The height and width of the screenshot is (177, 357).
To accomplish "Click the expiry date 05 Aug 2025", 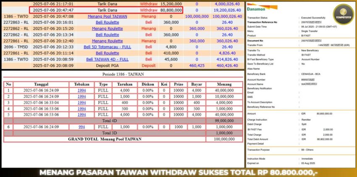I will pos(308,163).
